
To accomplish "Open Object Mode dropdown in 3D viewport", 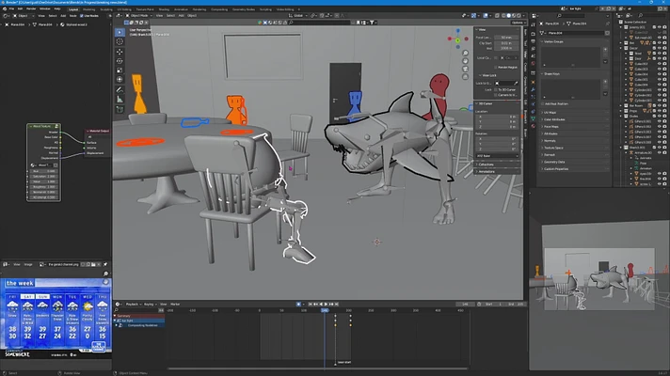I will click(139, 16).
